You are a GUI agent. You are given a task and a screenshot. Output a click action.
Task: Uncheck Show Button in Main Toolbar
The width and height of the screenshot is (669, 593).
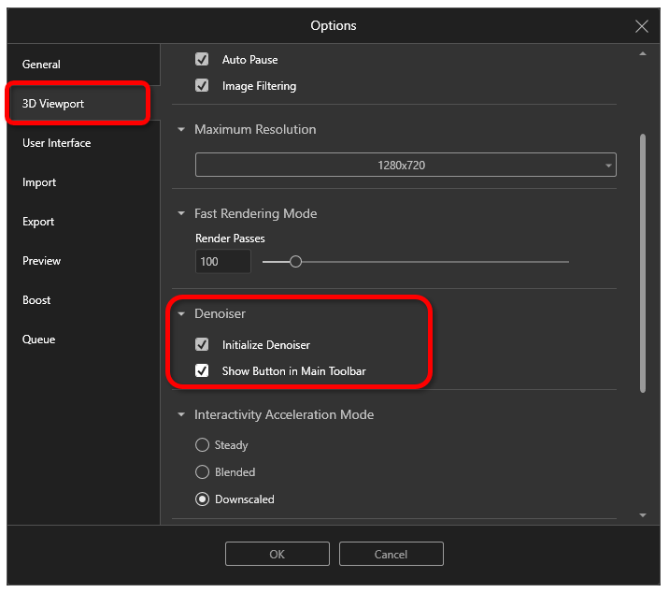coord(202,370)
